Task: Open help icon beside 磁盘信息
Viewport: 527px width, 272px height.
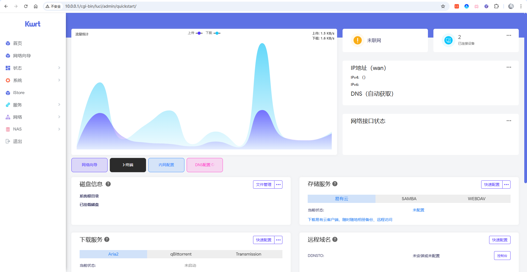Action: tap(108, 184)
